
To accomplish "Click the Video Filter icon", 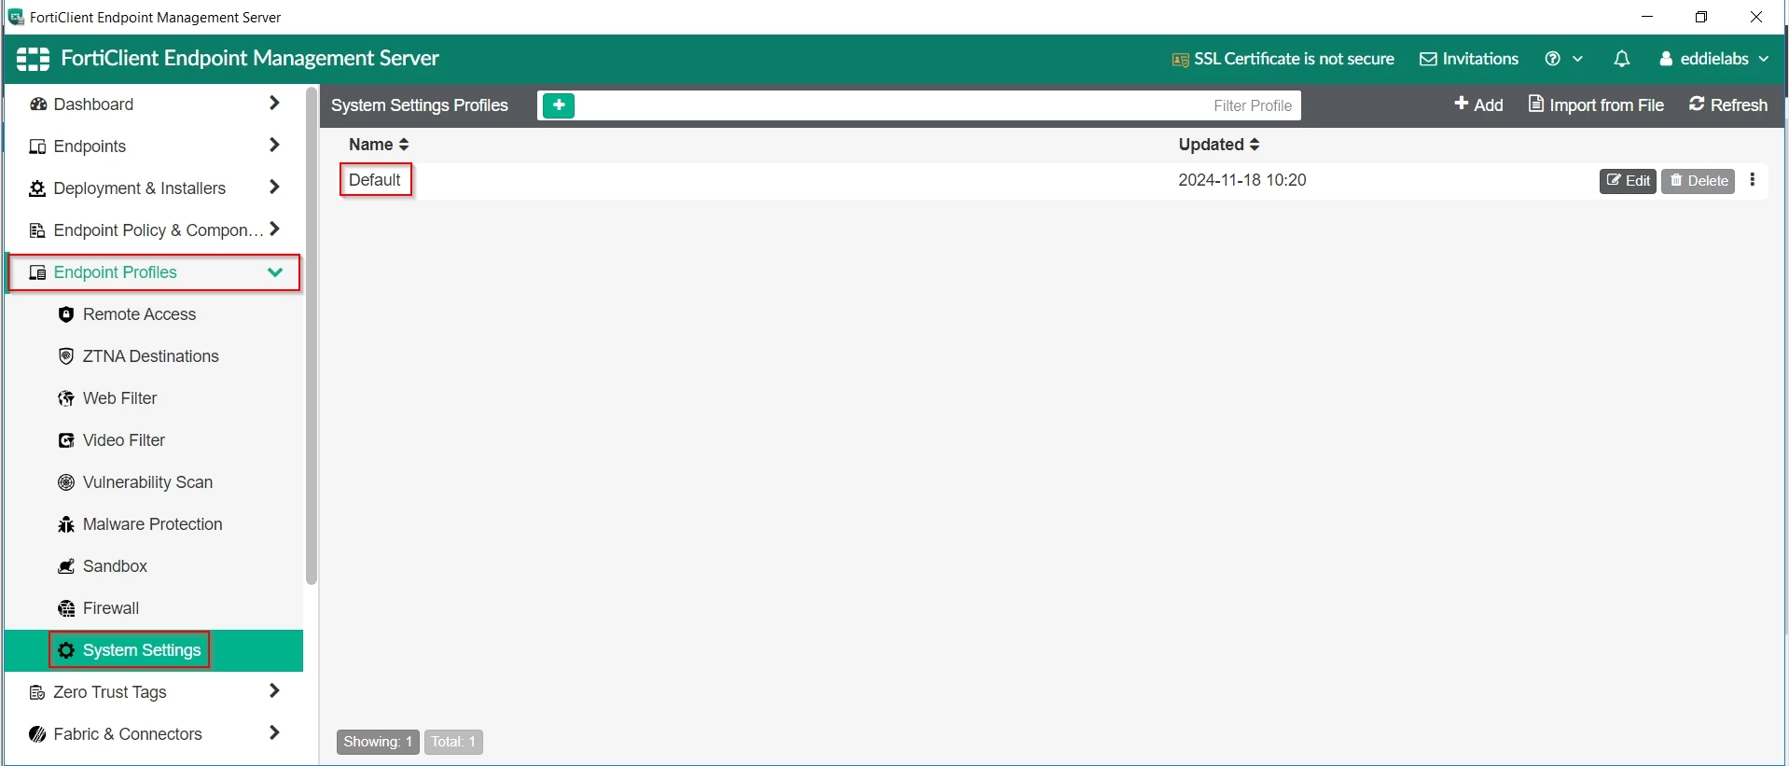I will [66, 440].
